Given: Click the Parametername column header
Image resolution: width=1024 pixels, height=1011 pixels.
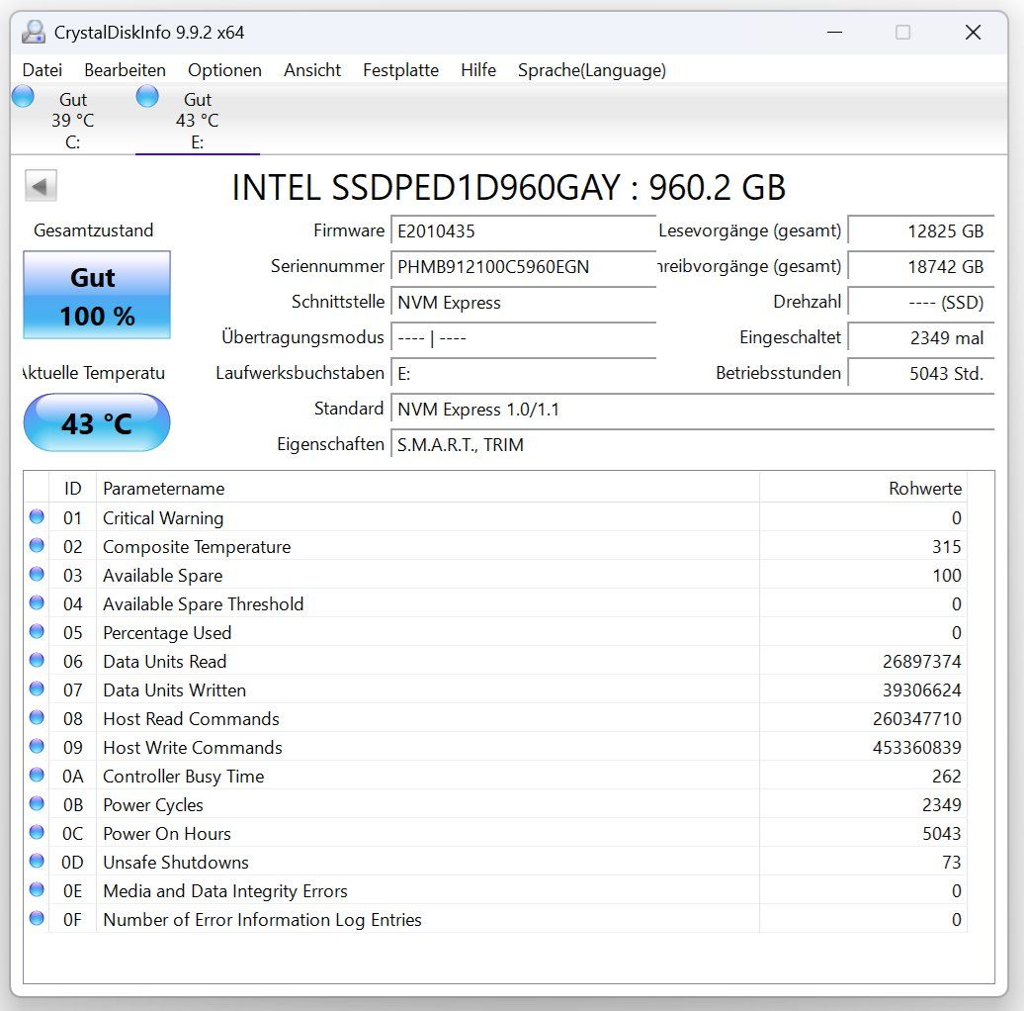Looking at the screenshot, I should coord(428,488).
